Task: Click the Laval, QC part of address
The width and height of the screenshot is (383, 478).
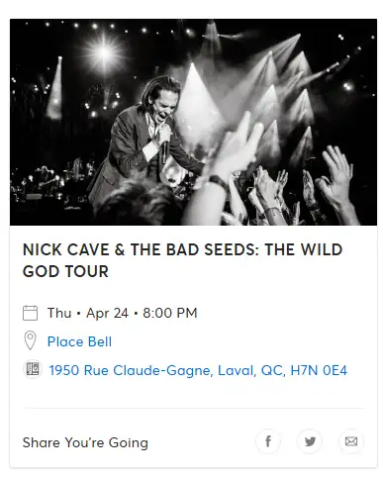Action: tap(250, 370)
